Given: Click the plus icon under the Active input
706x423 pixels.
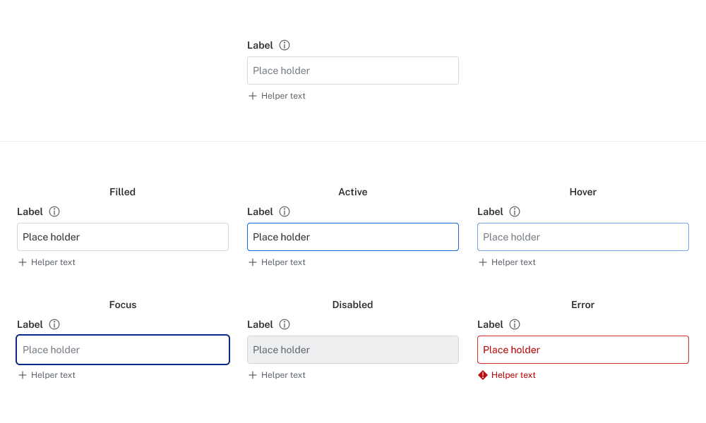Looking at the screenshot, I should point(253,262).
